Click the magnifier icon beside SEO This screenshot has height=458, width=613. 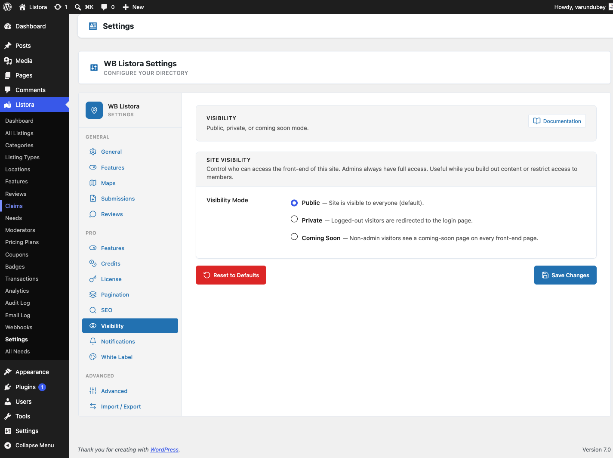[x=93, y=310]
